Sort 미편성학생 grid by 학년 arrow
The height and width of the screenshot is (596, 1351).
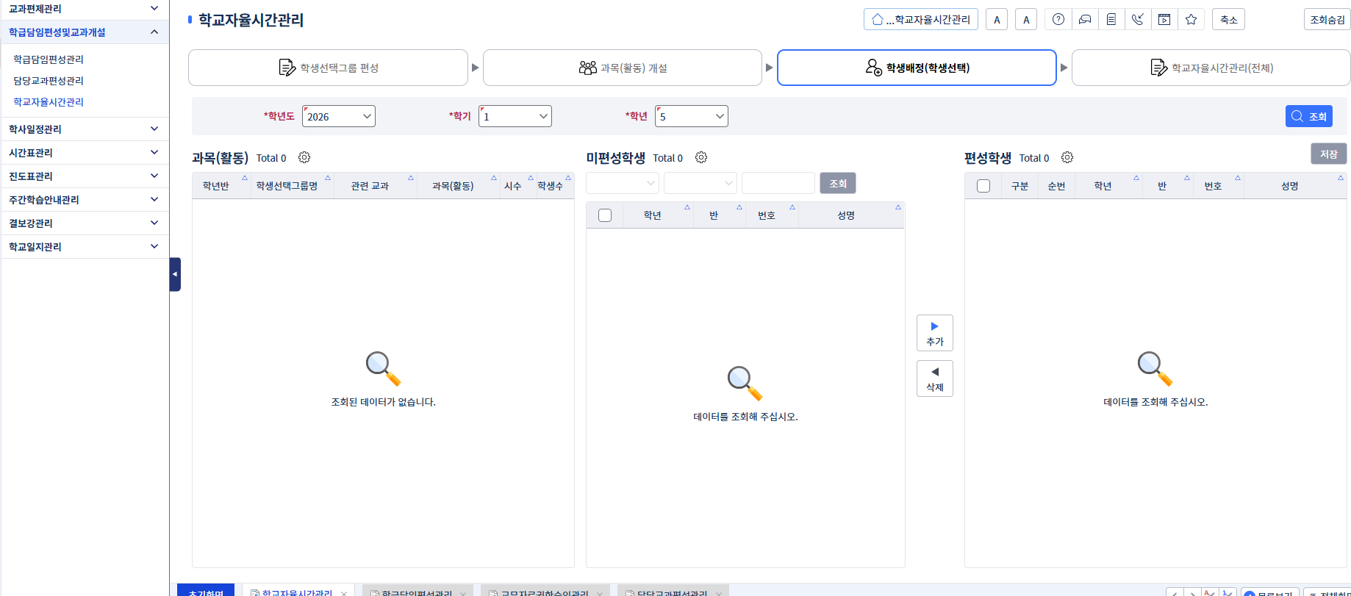(x=687, y=207)
